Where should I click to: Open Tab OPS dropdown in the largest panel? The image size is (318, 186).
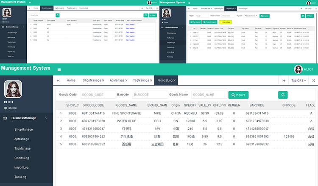point(298,80)
